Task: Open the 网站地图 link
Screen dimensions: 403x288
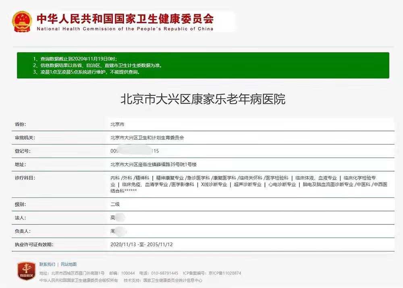Action: [69, 265]
